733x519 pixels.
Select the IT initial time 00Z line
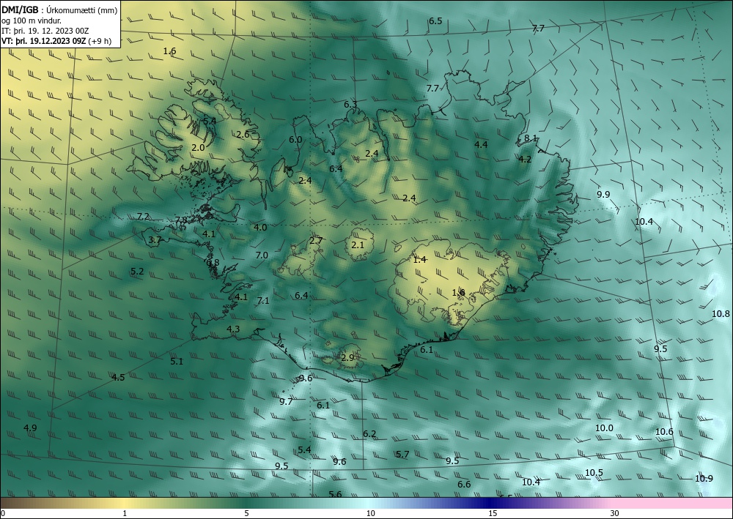click(x=45, y=30)
